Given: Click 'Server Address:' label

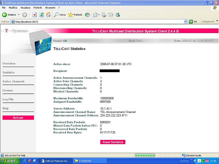Looking at the screenshot, I should (64, 109).
